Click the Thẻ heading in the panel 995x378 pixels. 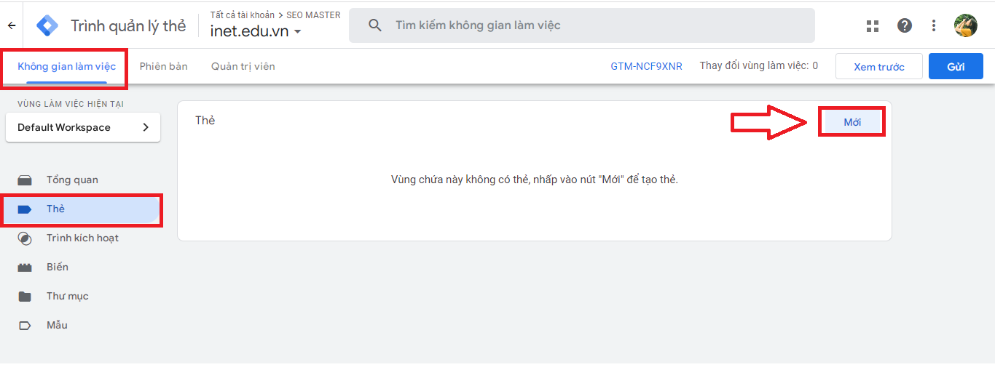click(x=205, y=121)
